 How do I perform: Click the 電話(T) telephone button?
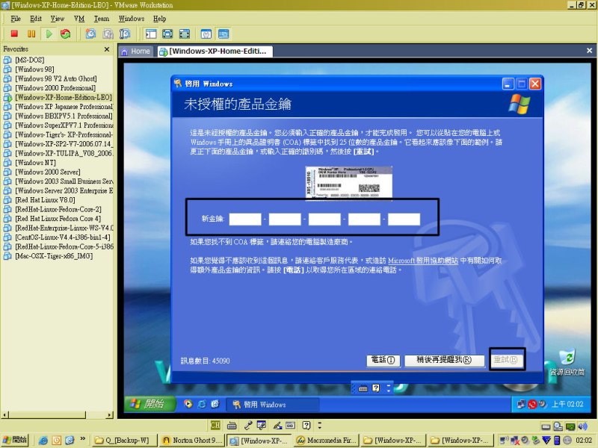pyautogui.click(x=383, y=360)
